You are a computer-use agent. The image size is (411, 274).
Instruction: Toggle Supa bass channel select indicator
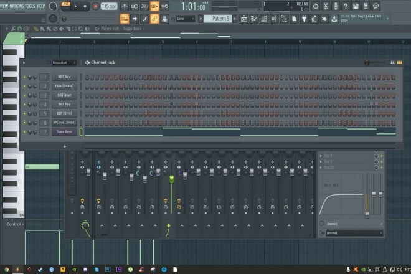click(x=81, y=131)
